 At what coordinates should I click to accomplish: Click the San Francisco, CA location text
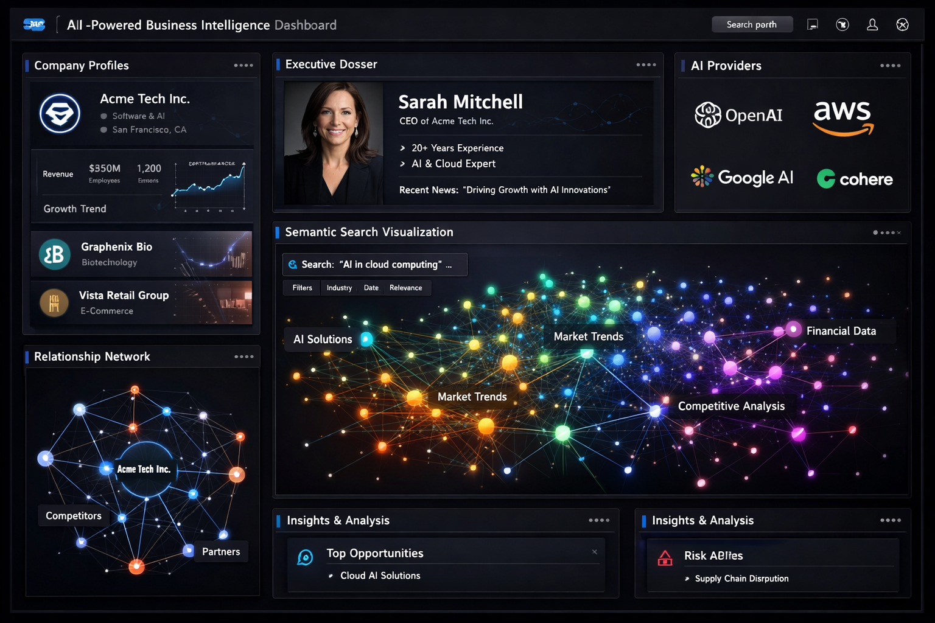(149, 130)
